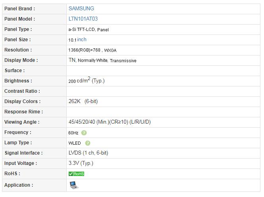
Task: Follow the blue 'inch' link in Panel Size
Action: pos(82,40)
